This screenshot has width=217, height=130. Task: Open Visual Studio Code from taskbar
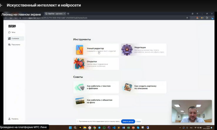coord(114,128)
